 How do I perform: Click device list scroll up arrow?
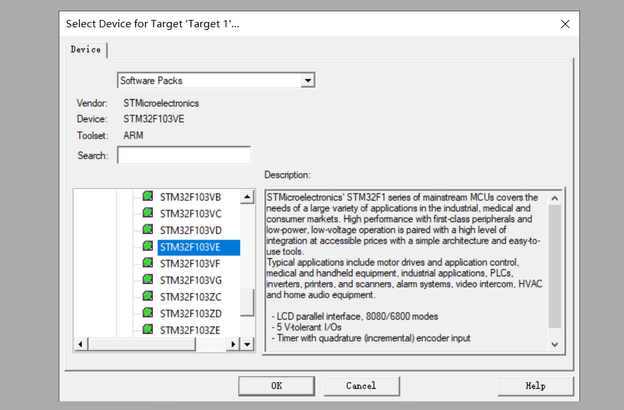247,197
